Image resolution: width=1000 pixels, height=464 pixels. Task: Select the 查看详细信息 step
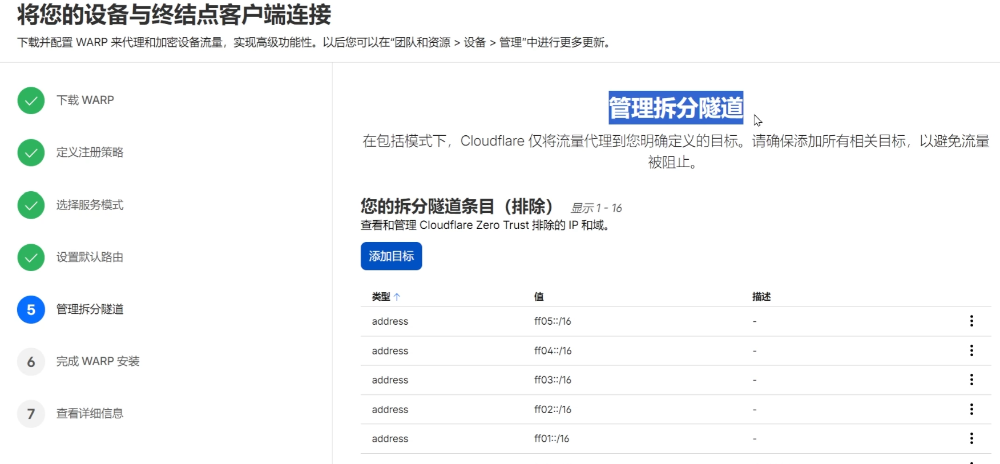pos(90,413)
